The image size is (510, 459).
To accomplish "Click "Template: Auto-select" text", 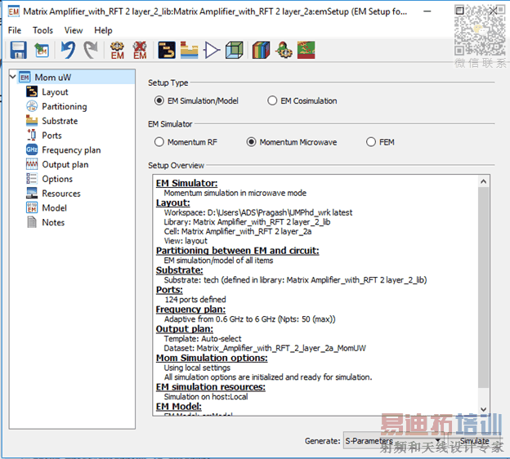I will 203,338.
